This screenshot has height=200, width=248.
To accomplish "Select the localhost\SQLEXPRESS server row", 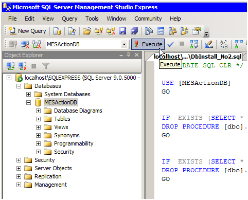I will pyautogui.click(x=82, y=78).
